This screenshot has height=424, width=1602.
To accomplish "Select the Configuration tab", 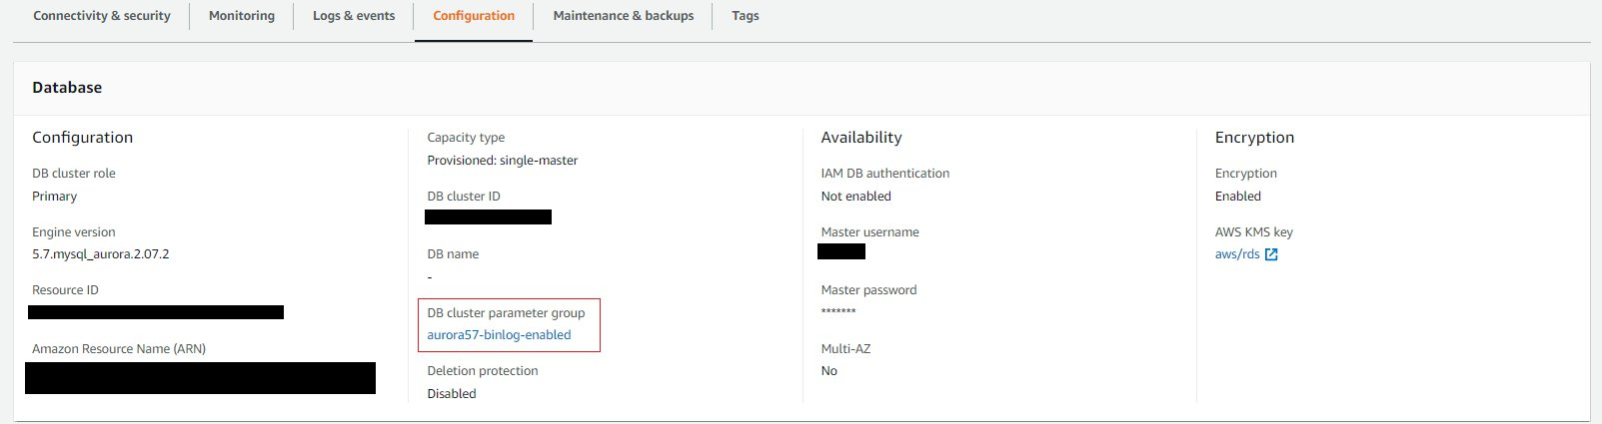I will pyautogui.click(x=474, y=16).
